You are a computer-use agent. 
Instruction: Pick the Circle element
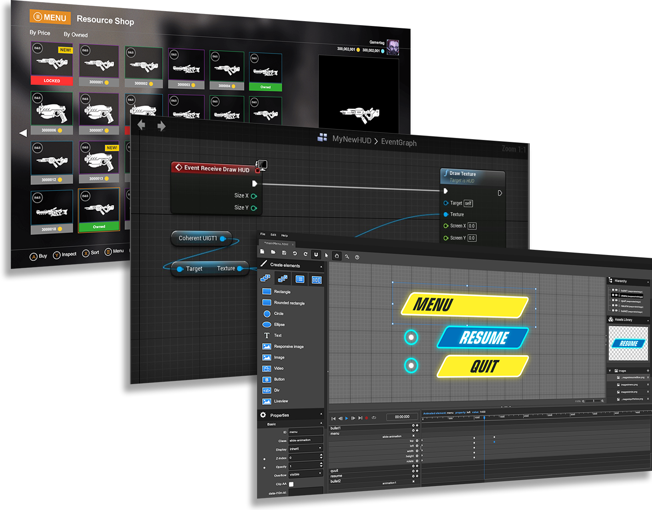coord(273,314)
